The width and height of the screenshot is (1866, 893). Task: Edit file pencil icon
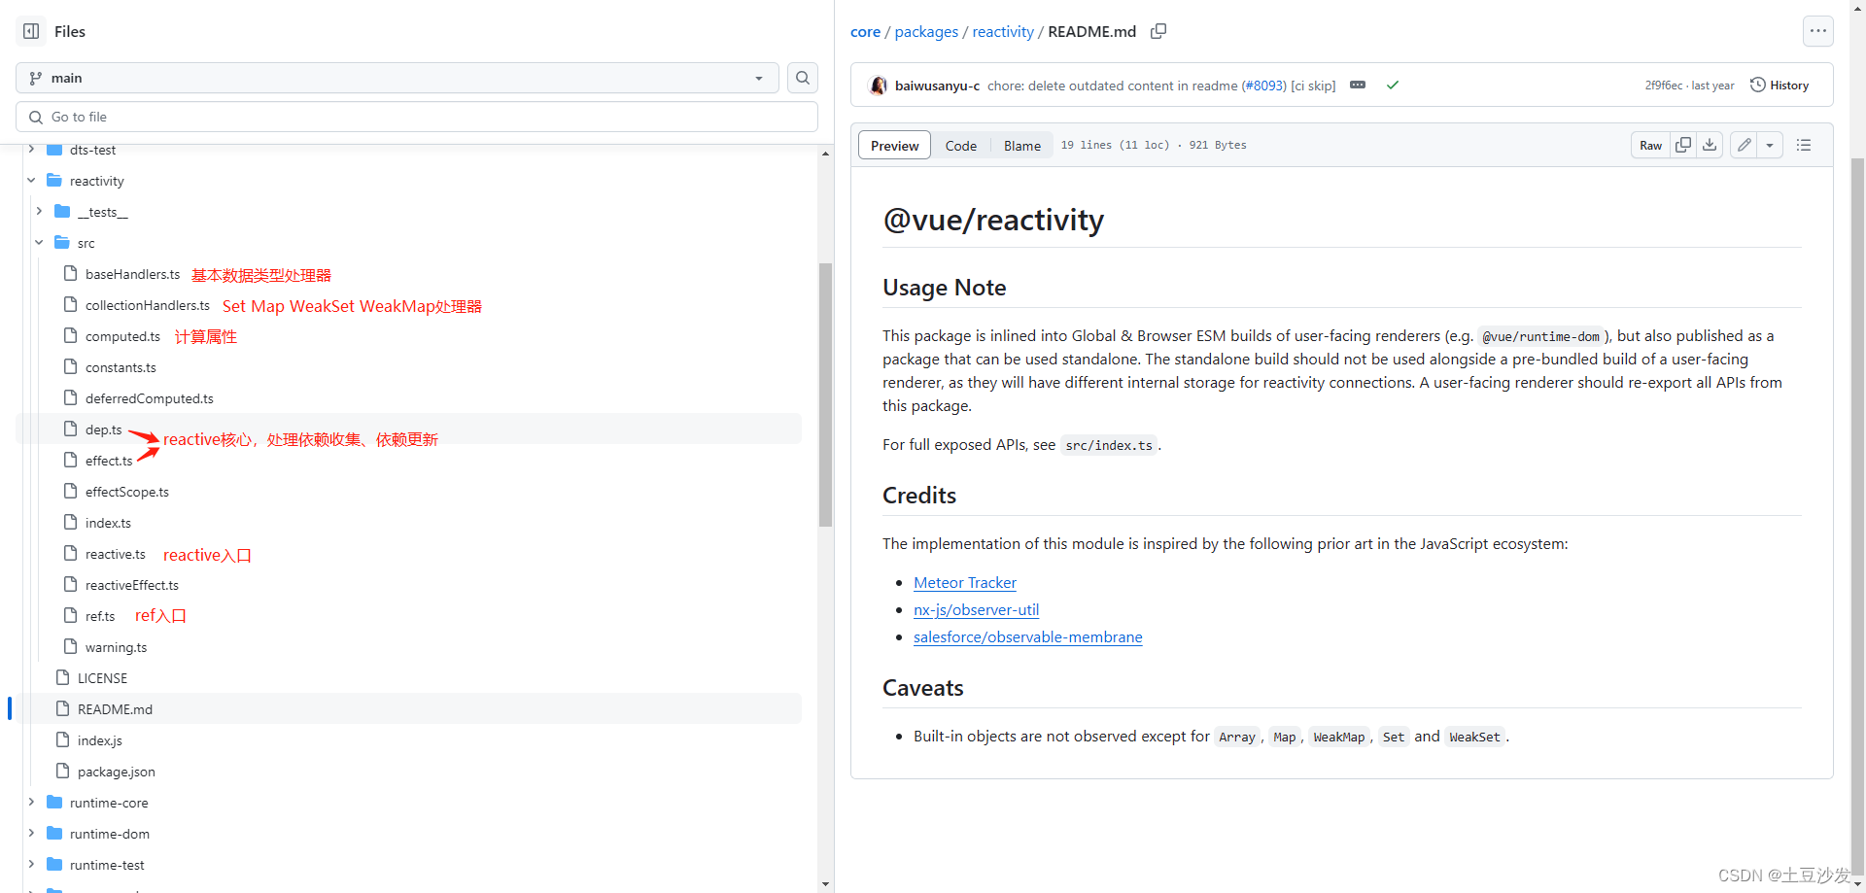(1745, 145)
